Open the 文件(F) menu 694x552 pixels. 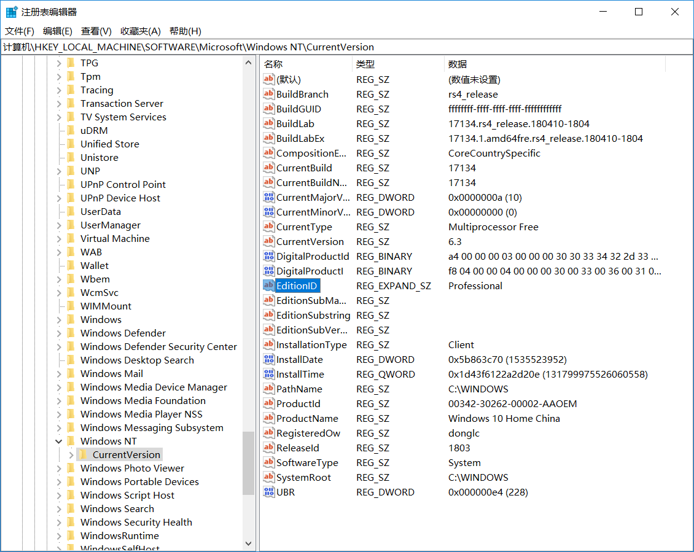(20, 31)
